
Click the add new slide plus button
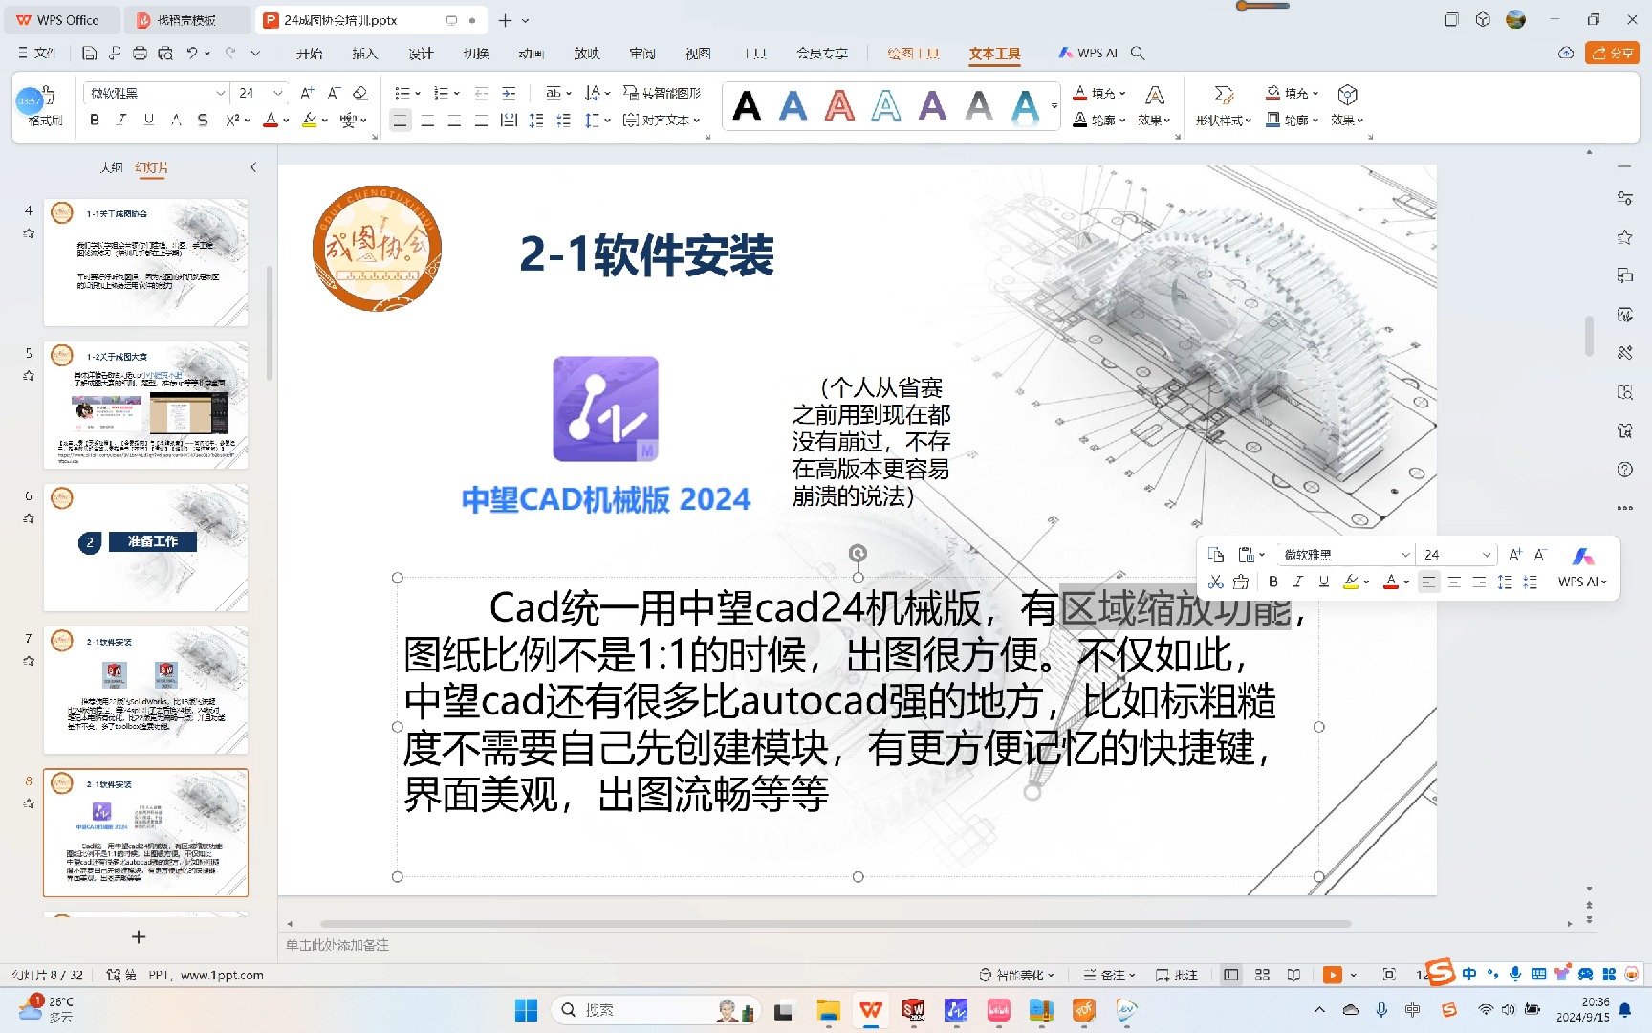click(139, 936)
